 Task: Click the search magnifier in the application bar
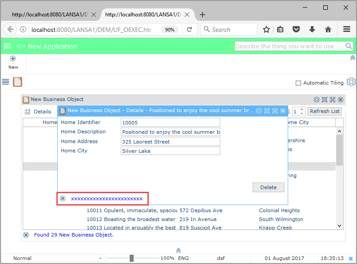coord(349,46)
